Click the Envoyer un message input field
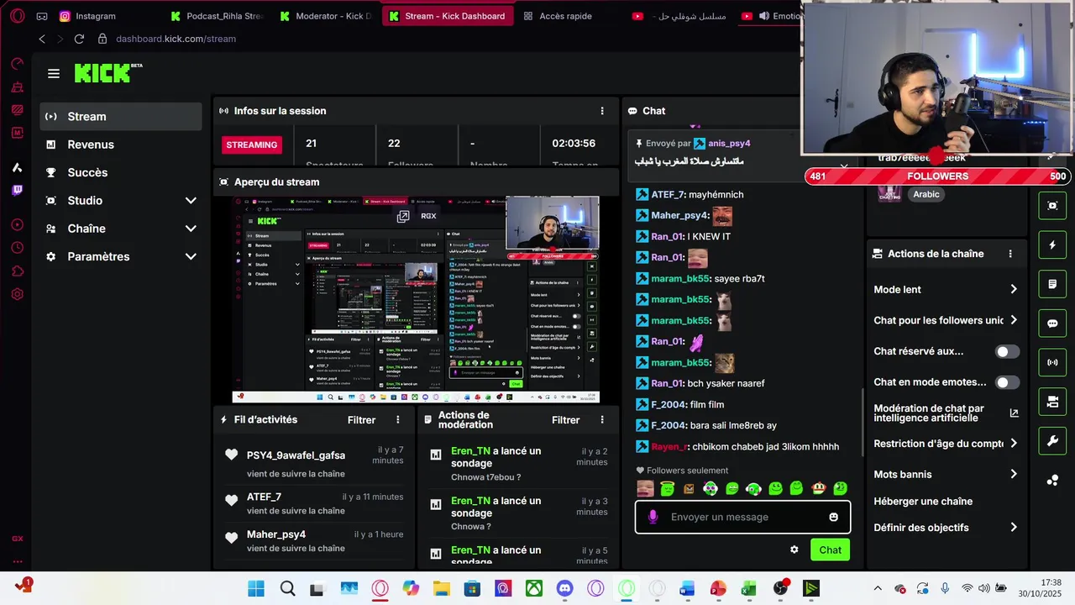Viewport: 1075px width, 605px height. [x=742, y=517]
